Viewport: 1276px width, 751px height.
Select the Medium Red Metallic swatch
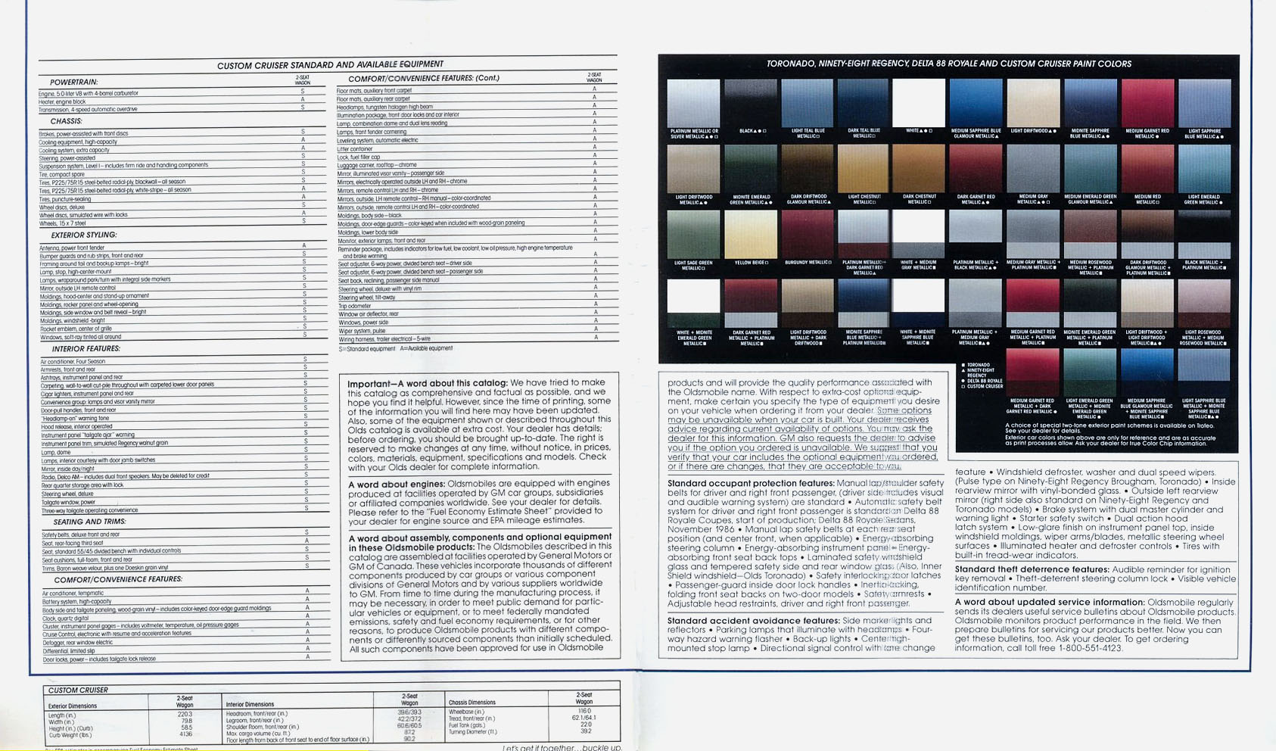[x=1147, y=170]
